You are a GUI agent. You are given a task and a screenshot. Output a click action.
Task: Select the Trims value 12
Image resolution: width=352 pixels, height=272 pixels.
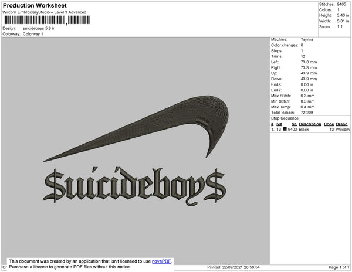tap(303, 56)
